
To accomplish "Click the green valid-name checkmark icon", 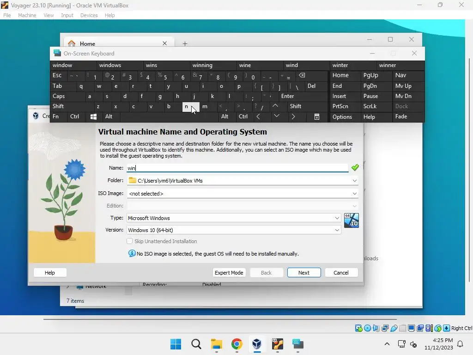I will [x=355, y=167].
